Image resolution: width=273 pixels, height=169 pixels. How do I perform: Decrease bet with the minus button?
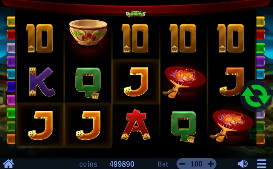(182, 163)
